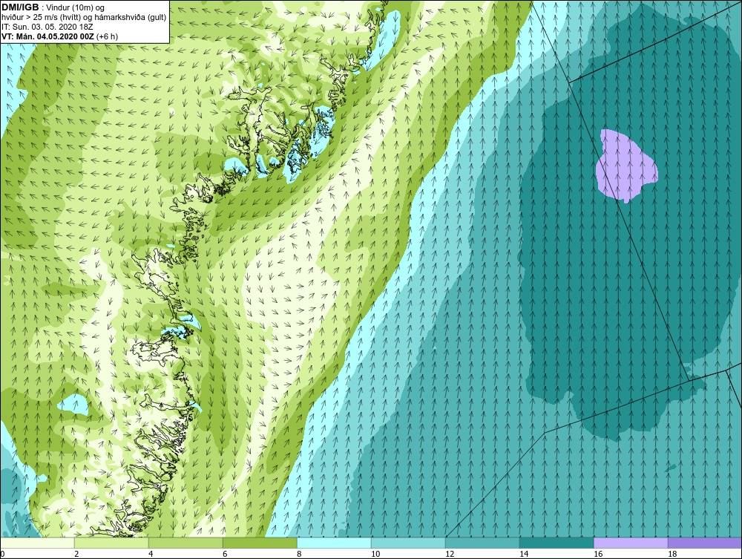742x559 pixels.
Task: Click the 16–18 m/s lavender legend swatch
Action: point(631,543)
